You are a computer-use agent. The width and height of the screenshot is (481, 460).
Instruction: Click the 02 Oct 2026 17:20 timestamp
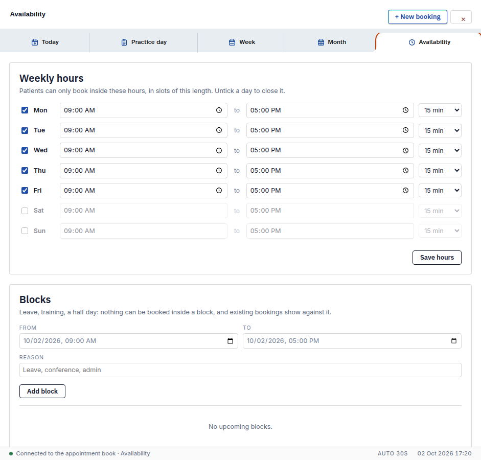[444, 453]
